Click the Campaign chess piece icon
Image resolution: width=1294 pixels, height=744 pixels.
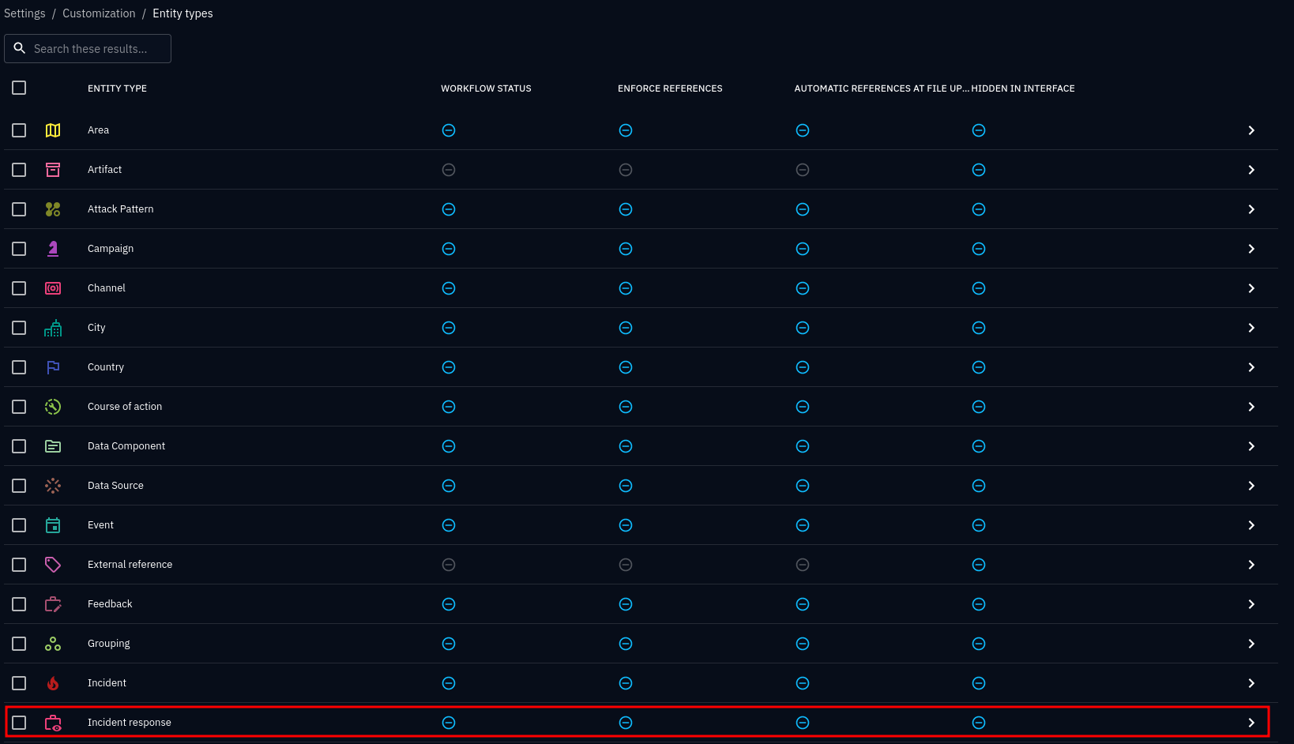53,249
